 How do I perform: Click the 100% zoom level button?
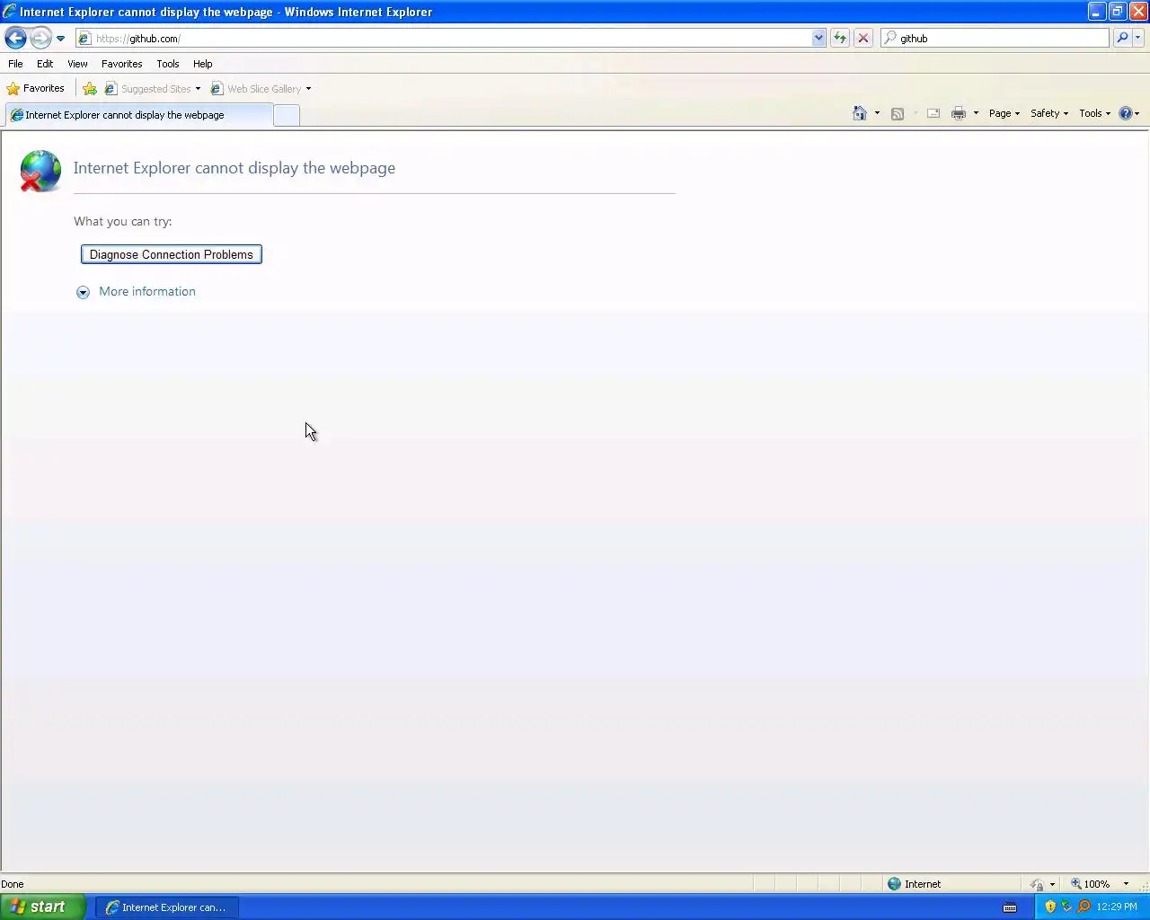click(1090, 884)
